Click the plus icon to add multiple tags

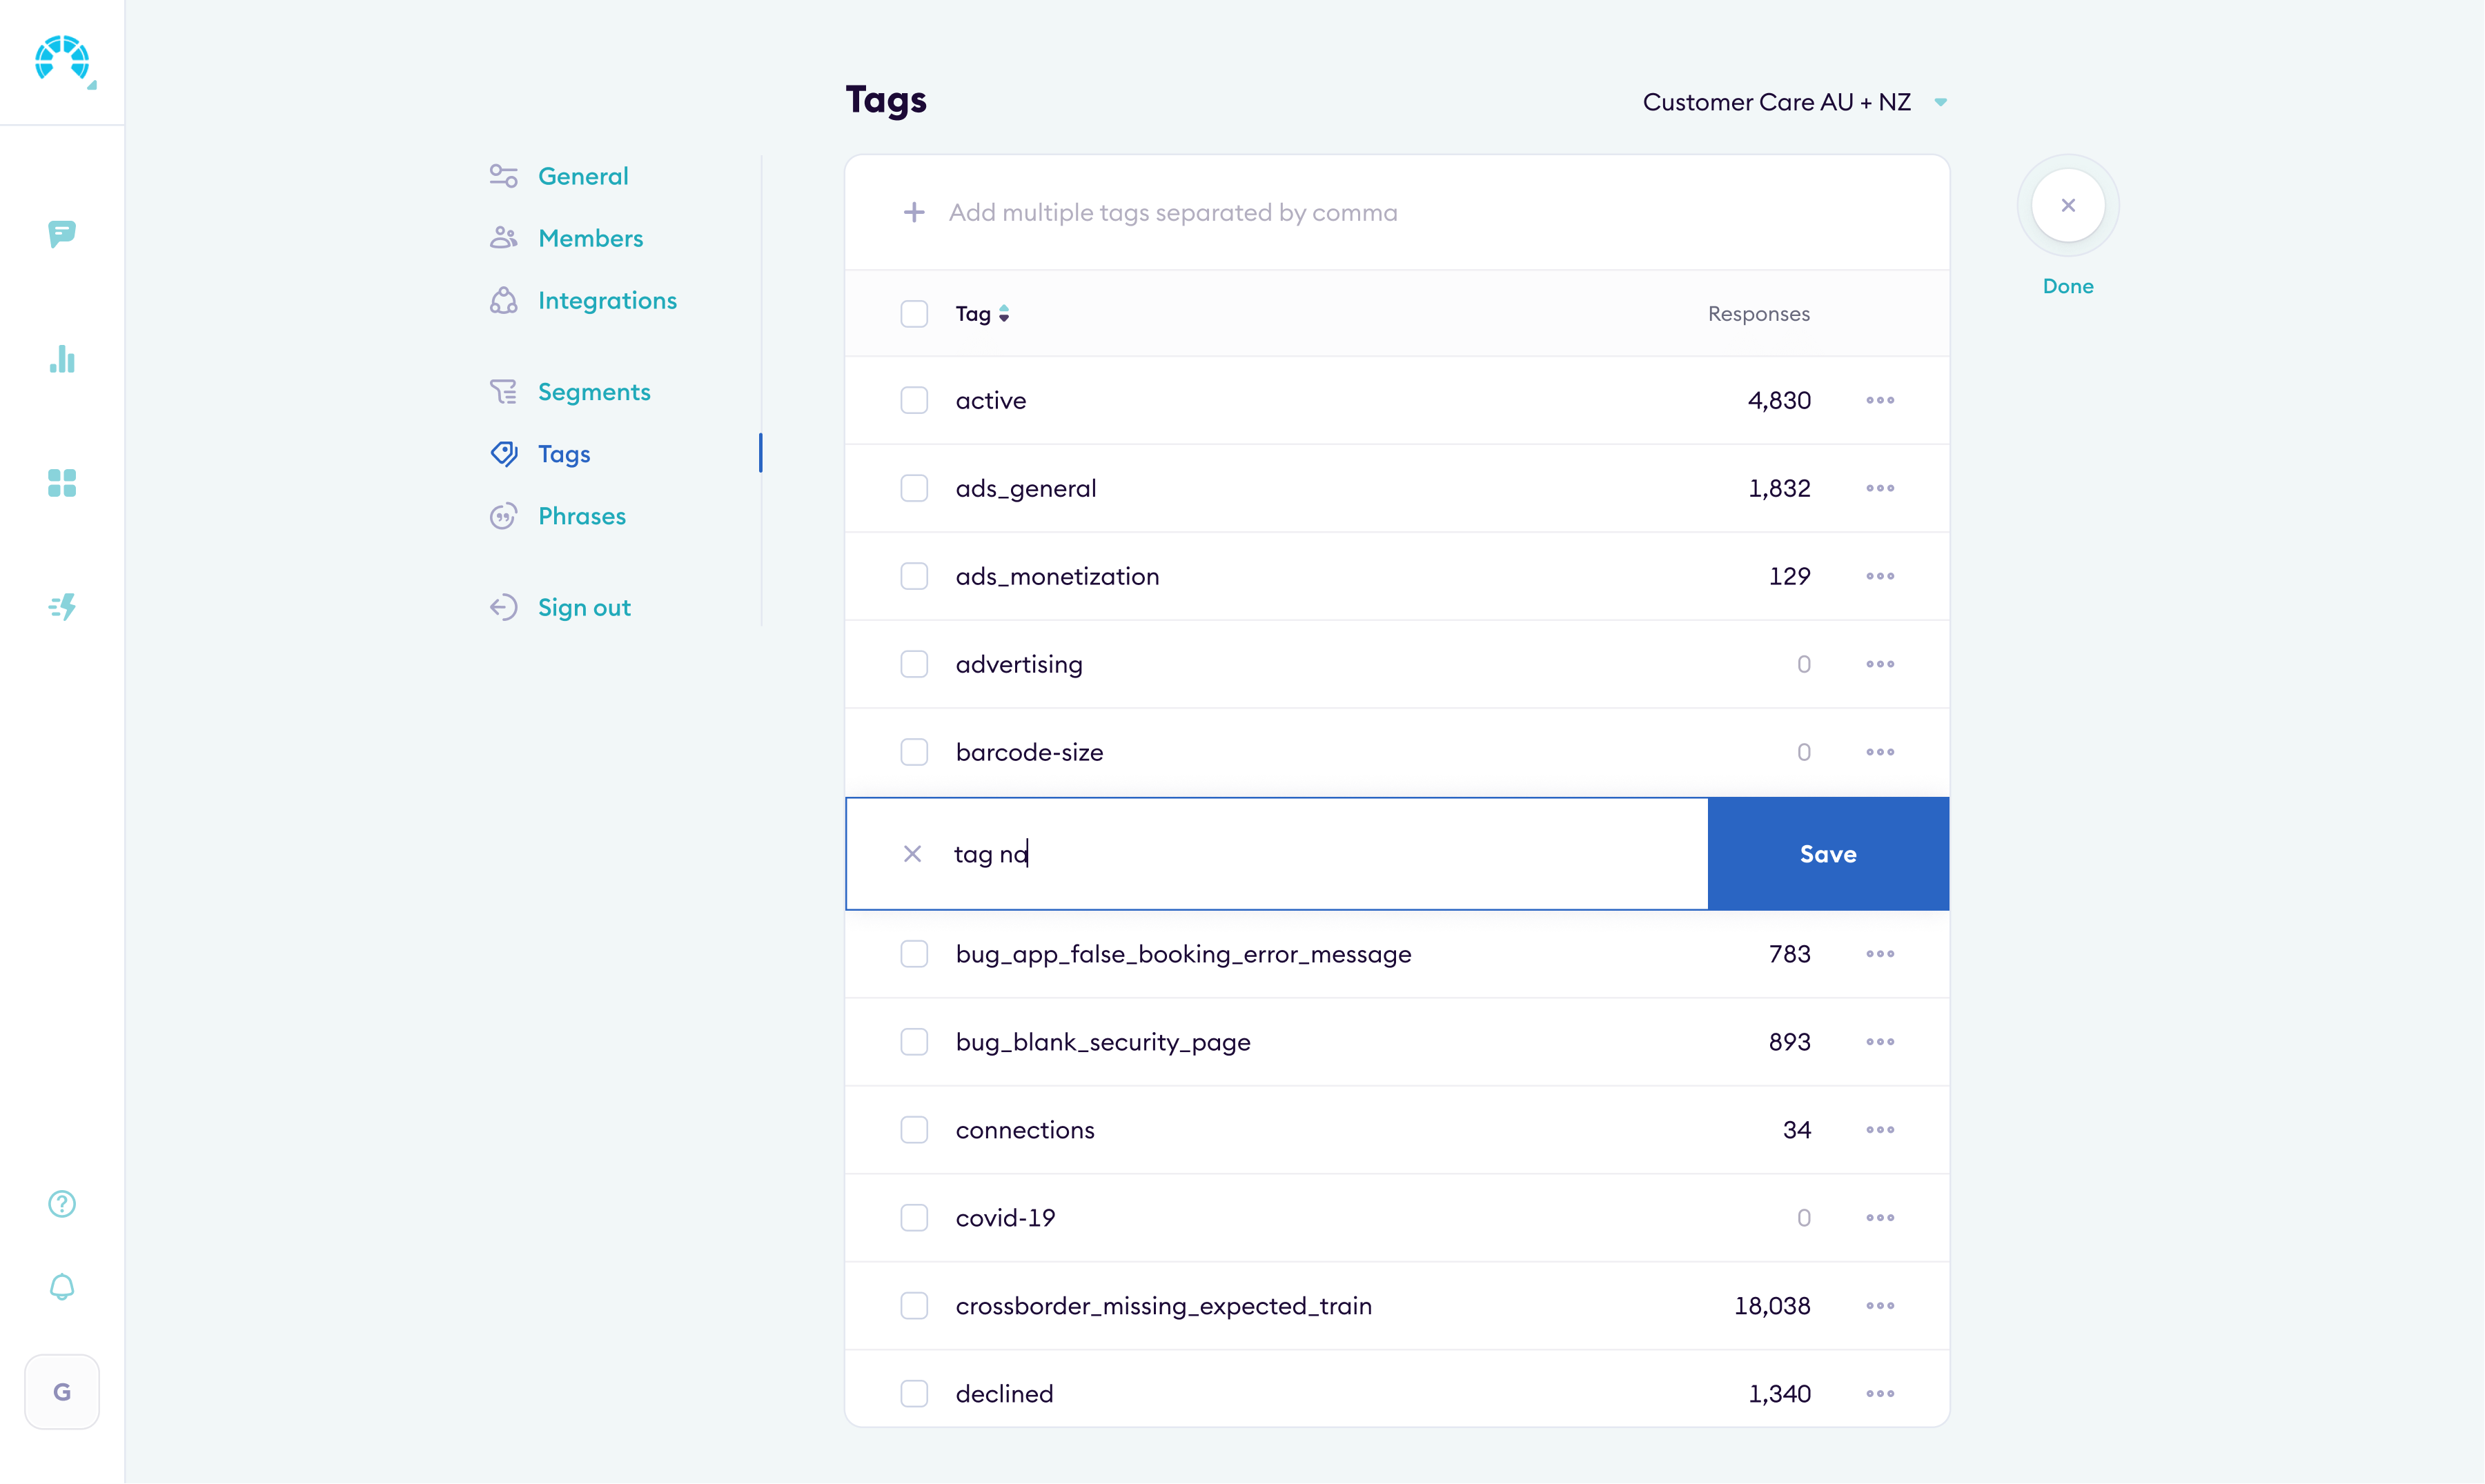(913, 212)
